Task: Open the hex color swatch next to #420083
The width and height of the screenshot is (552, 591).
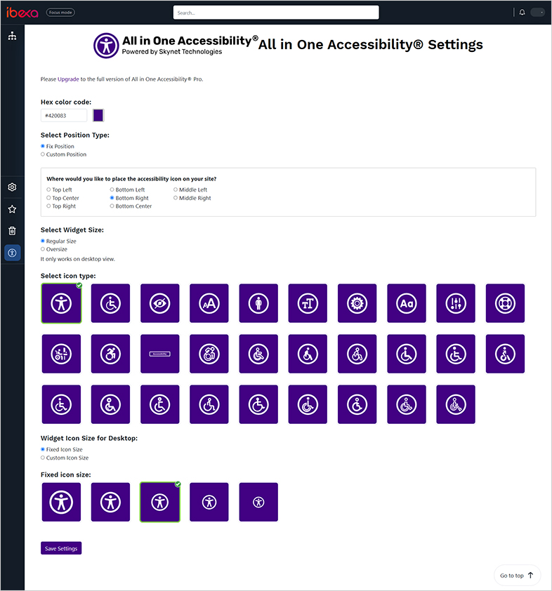Action: tap(97, 114)
